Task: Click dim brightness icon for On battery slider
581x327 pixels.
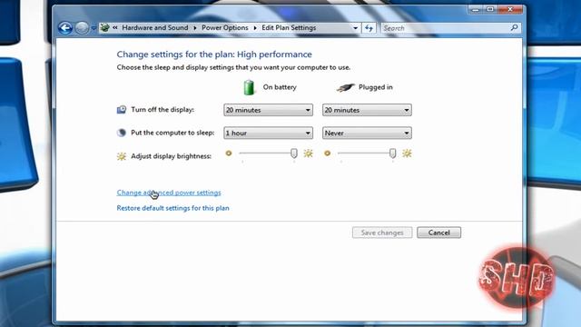Action: tap(229, 154)
